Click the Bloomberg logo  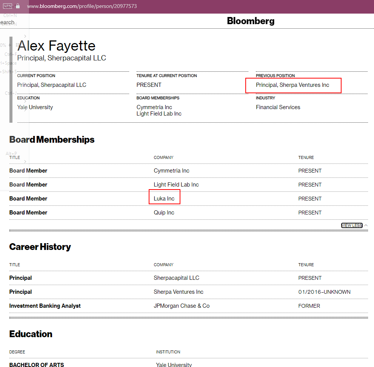[251, 21]
